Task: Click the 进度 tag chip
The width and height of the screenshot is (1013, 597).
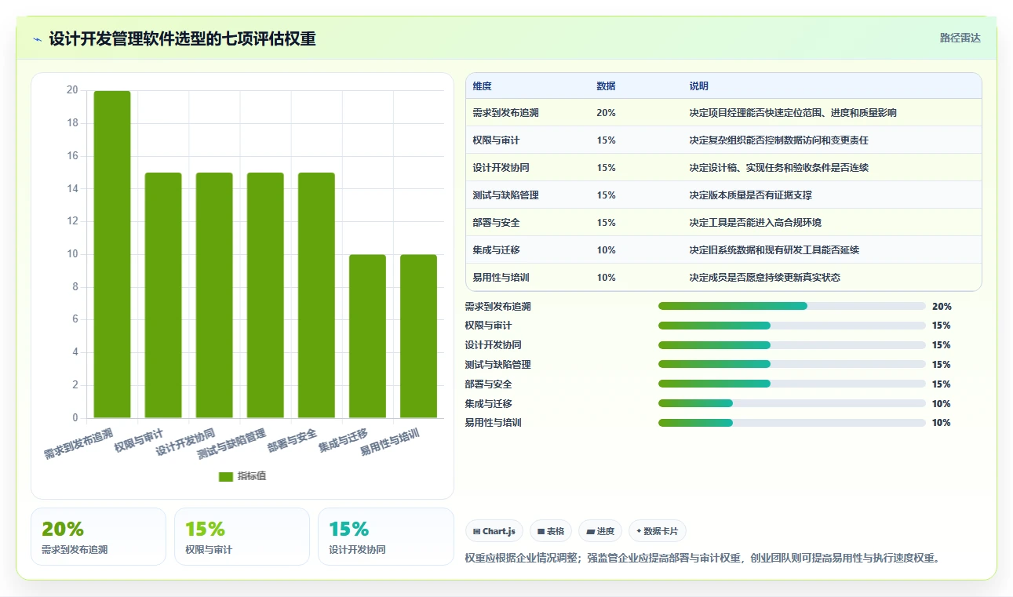Action: 600,531
